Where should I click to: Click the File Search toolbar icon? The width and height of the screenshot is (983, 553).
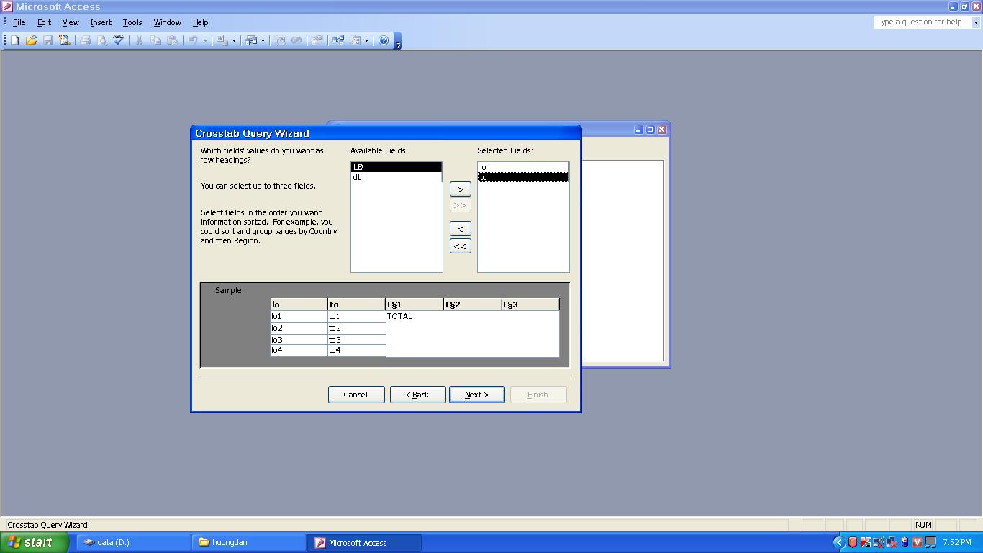click(65, 40)
